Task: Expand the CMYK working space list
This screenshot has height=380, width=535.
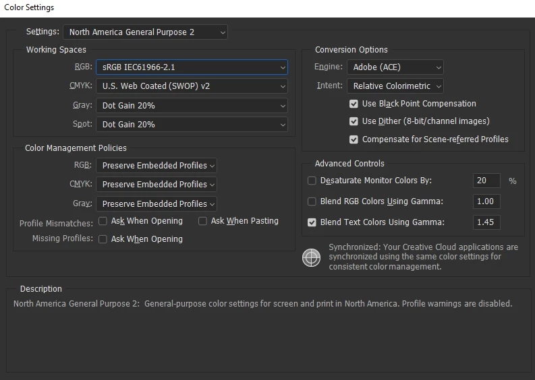Action: [x=192, y=86]
